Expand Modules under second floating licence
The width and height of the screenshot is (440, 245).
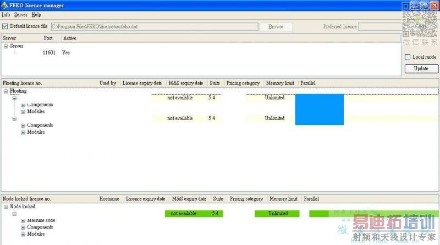click(x=23, y=132)
